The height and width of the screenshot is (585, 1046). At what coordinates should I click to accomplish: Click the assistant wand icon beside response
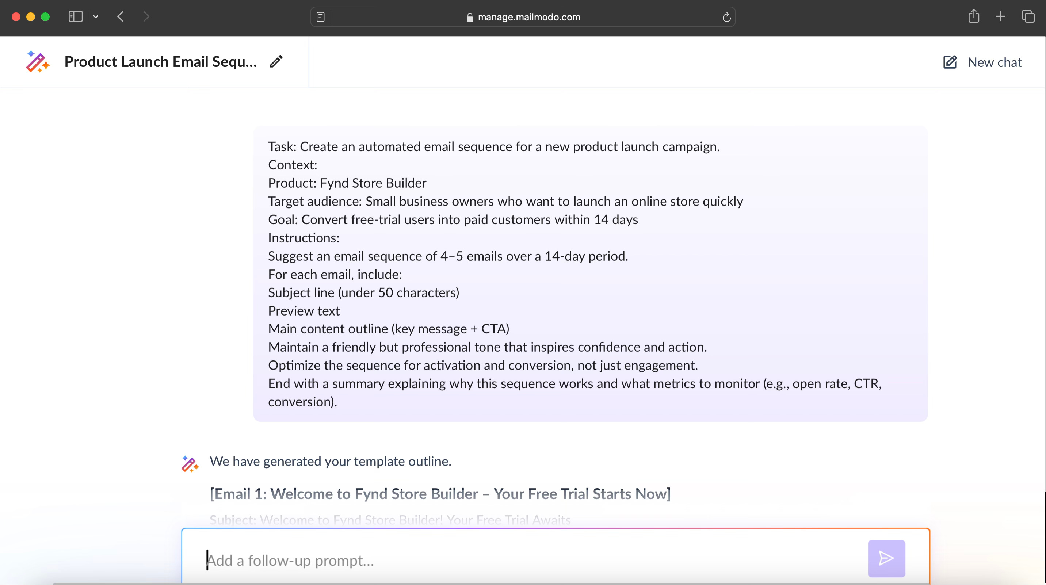(190, 464)
